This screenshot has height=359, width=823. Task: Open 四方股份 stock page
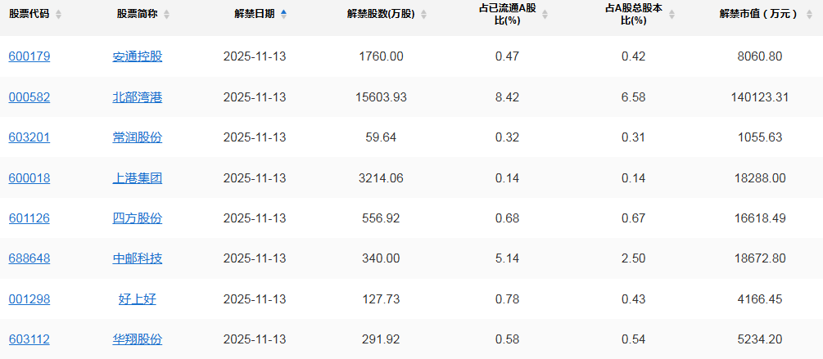coord(138,218)
